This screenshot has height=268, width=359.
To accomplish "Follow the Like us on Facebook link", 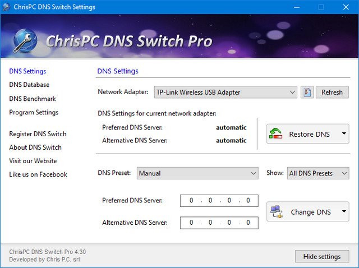I will 38,174.
